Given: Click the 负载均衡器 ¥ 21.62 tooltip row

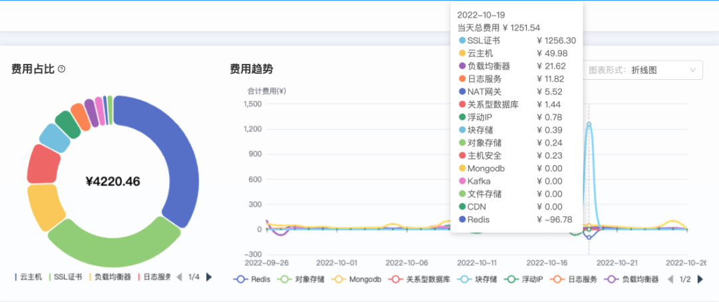Looking at the screenshot, I should [517, 66].
